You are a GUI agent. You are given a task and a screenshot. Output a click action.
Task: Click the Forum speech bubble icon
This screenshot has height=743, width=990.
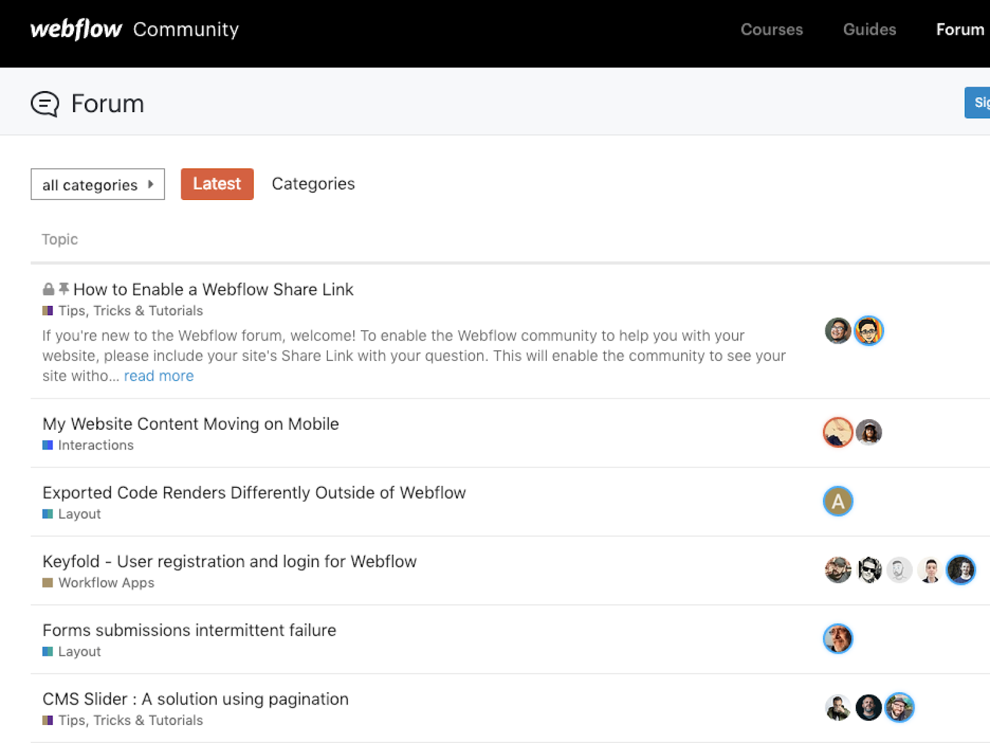coord(45,104)
